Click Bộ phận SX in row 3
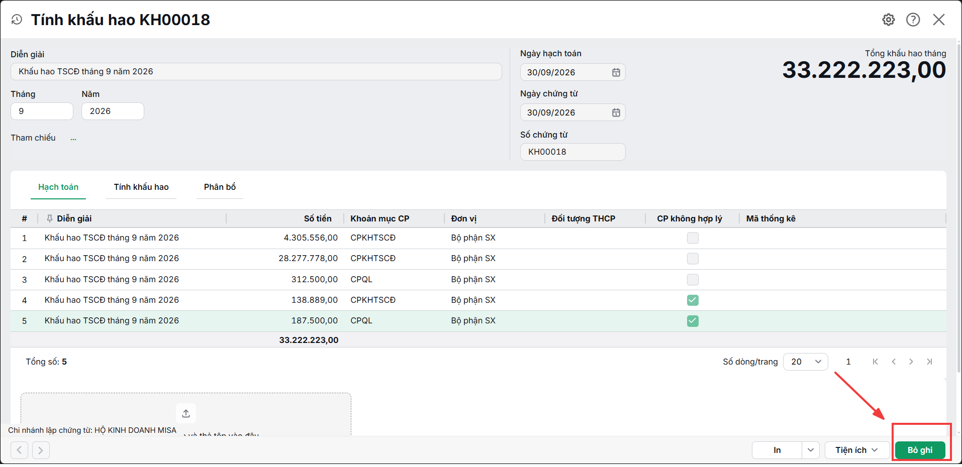Viewport: 962px width, 467px height. point(473,279)
